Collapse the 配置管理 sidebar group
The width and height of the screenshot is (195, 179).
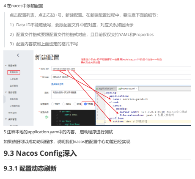(6, 65)
